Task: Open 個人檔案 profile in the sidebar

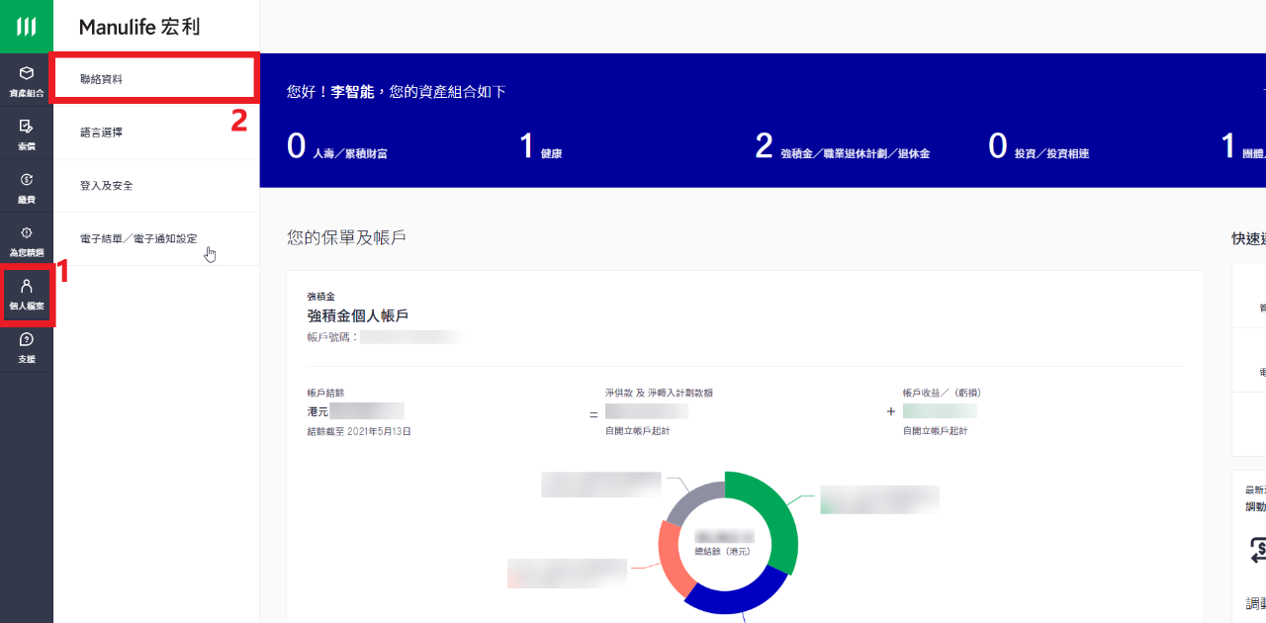Action: (27, 295)
